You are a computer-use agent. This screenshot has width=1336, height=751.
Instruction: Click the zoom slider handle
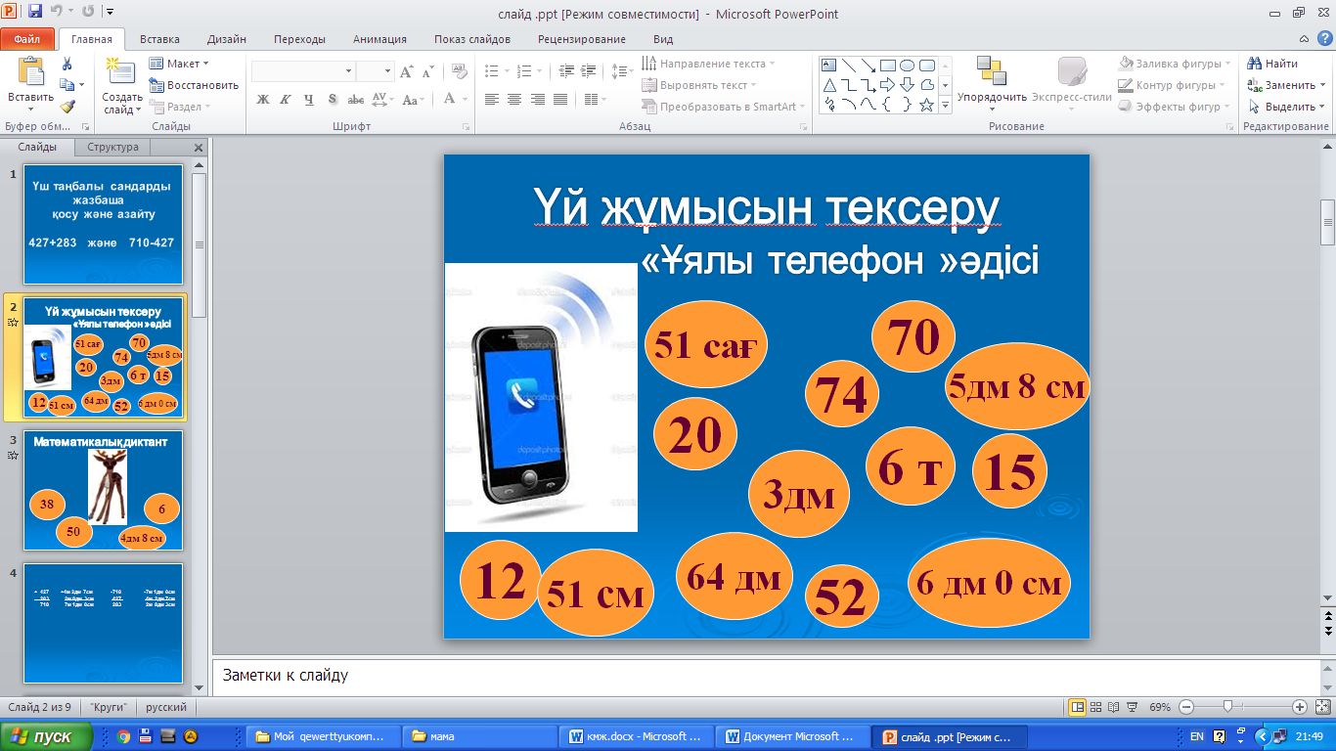coord(1227,706)
